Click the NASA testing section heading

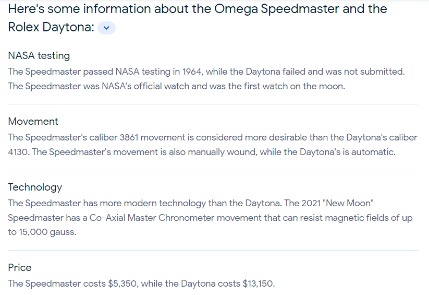point(39,55)
